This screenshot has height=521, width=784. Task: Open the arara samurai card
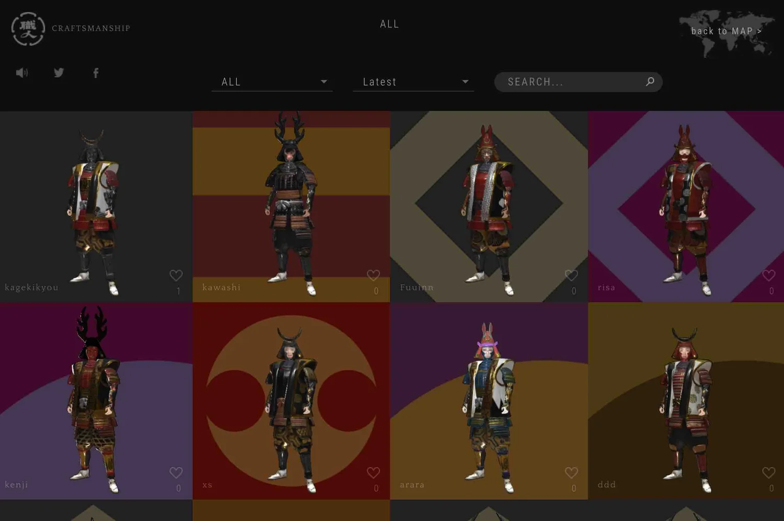(x=489, y=401)
